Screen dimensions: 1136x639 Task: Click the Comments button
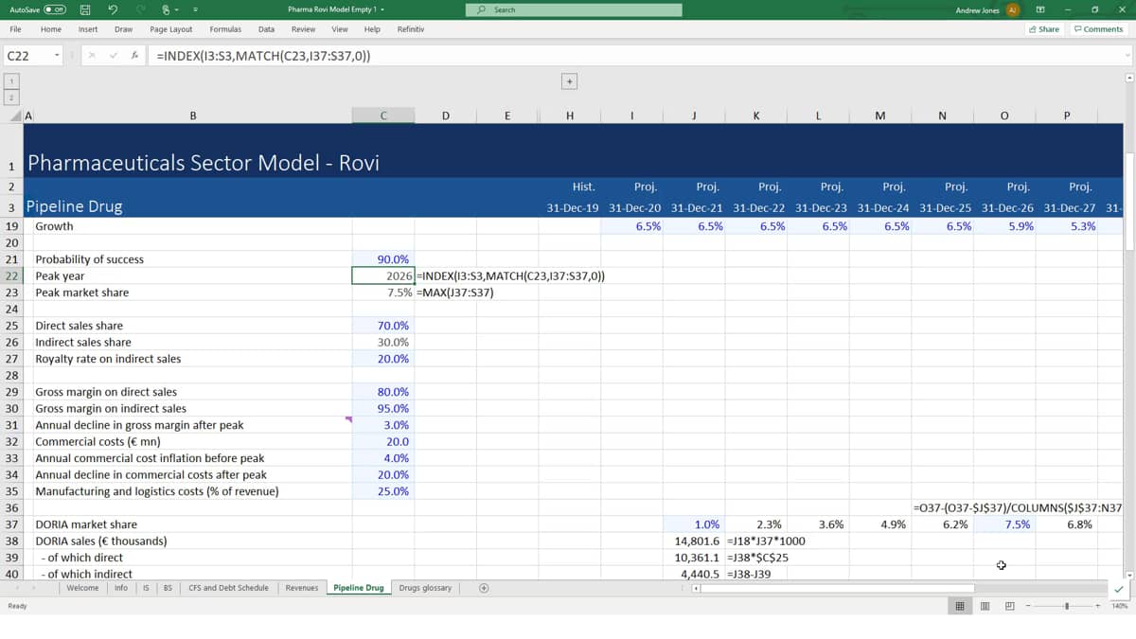1098,29
